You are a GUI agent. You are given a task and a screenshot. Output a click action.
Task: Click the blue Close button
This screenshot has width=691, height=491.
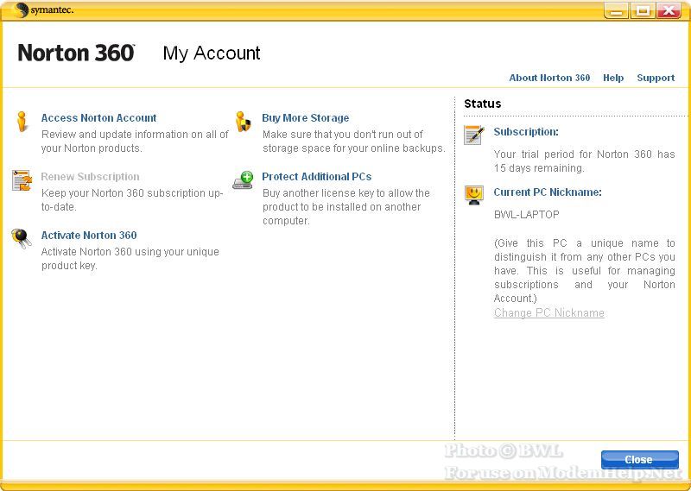639,460
